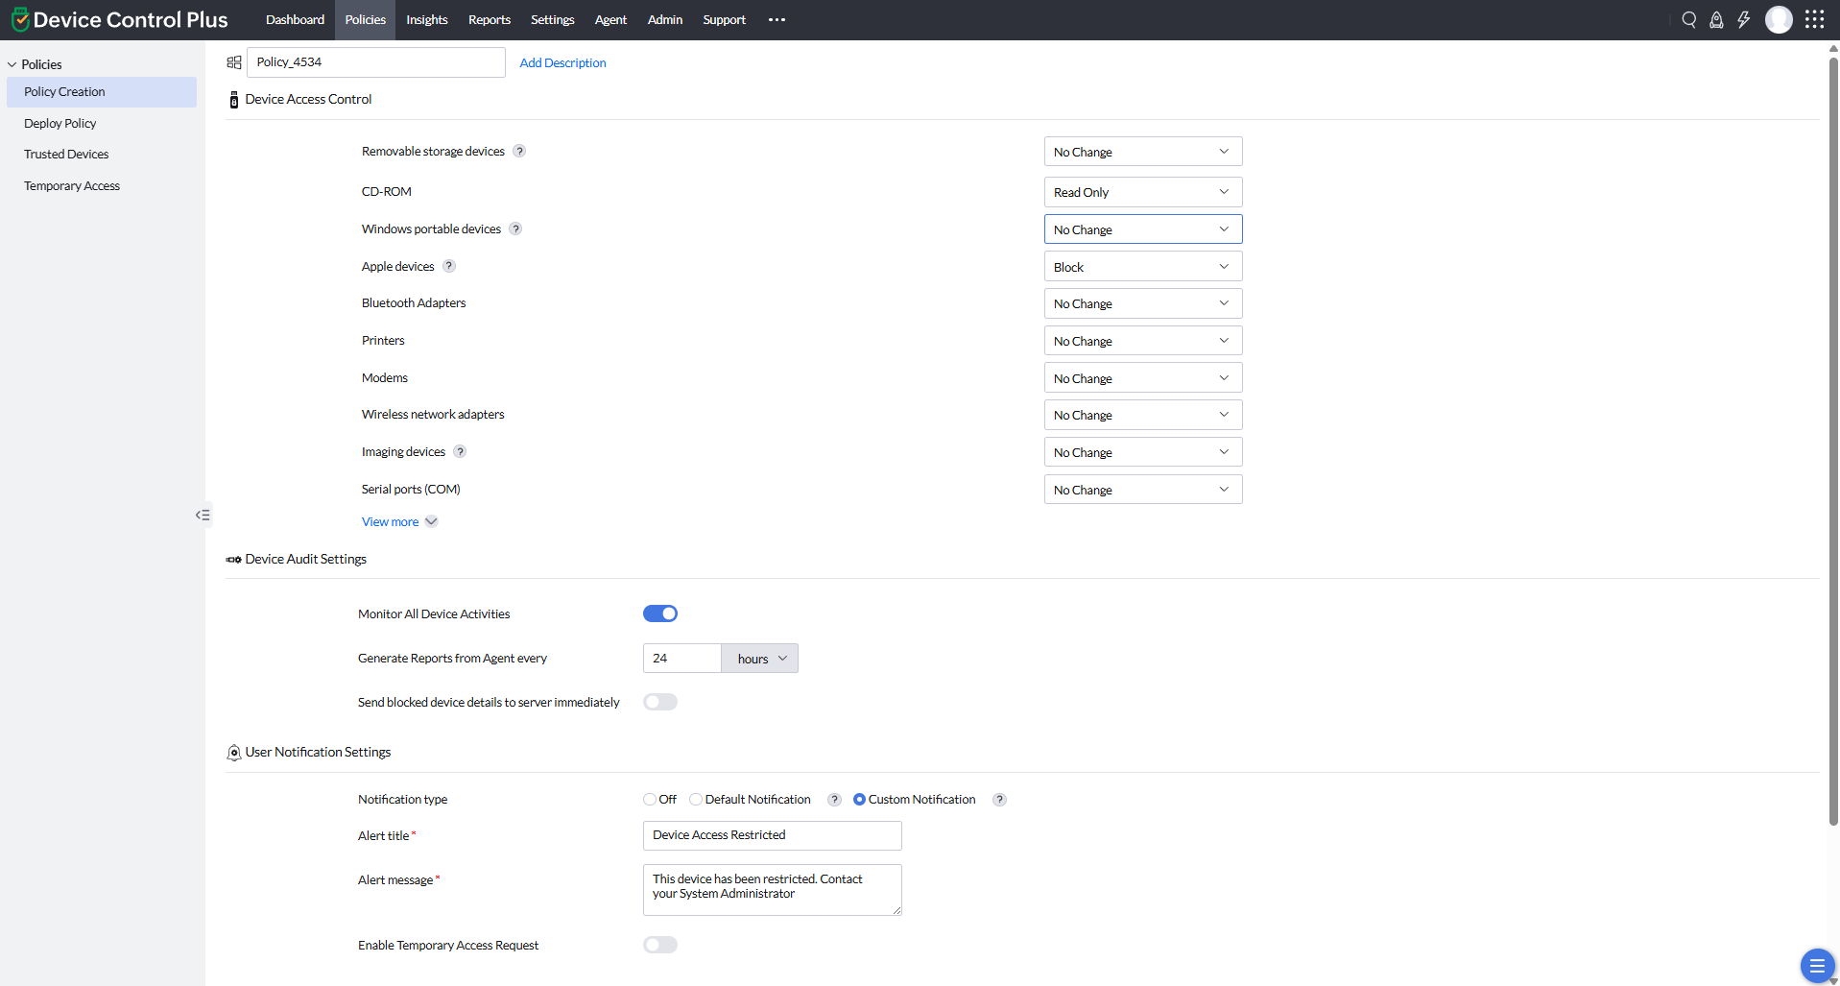Screen dimensions: 1840x986
Task: Enable Temporary Access Request toggle
Action: [660, 945]
